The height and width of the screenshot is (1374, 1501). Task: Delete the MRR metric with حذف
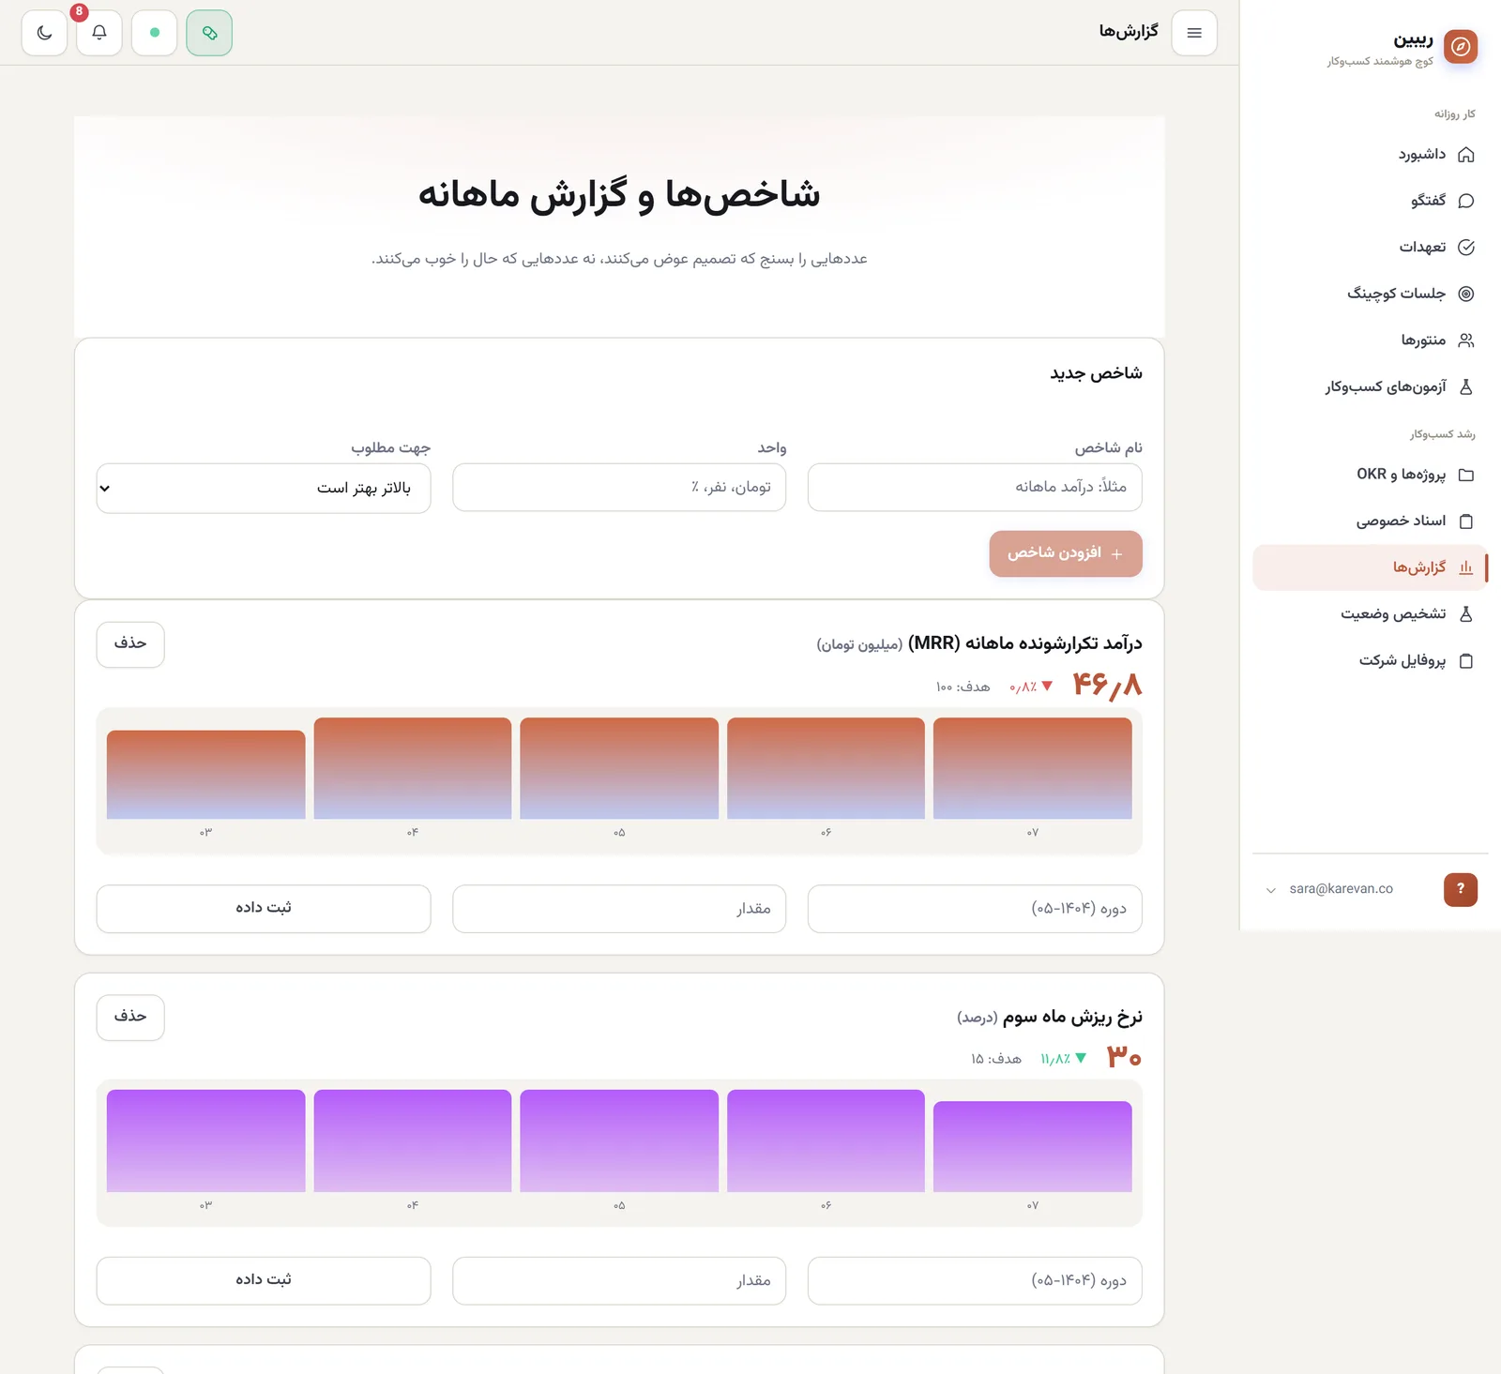[130, 644]
